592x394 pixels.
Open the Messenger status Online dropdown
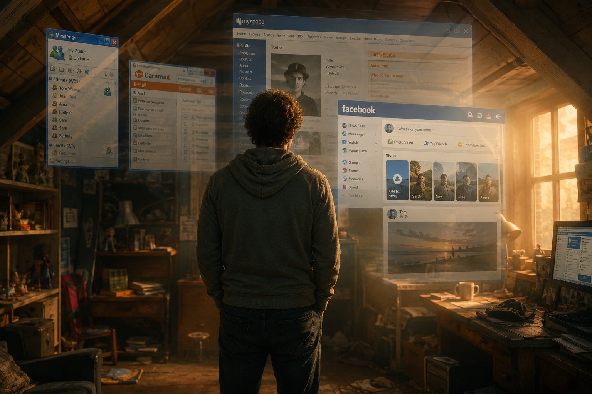click(79, 58)
